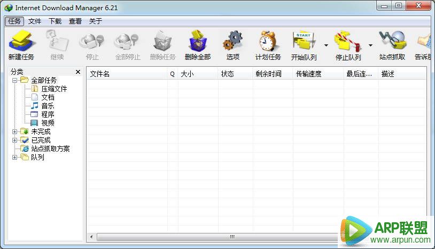Screen dimensions: 435x249
Task: Launch 站点抓取 (site grabber) icon
Action: coord(392,45)
